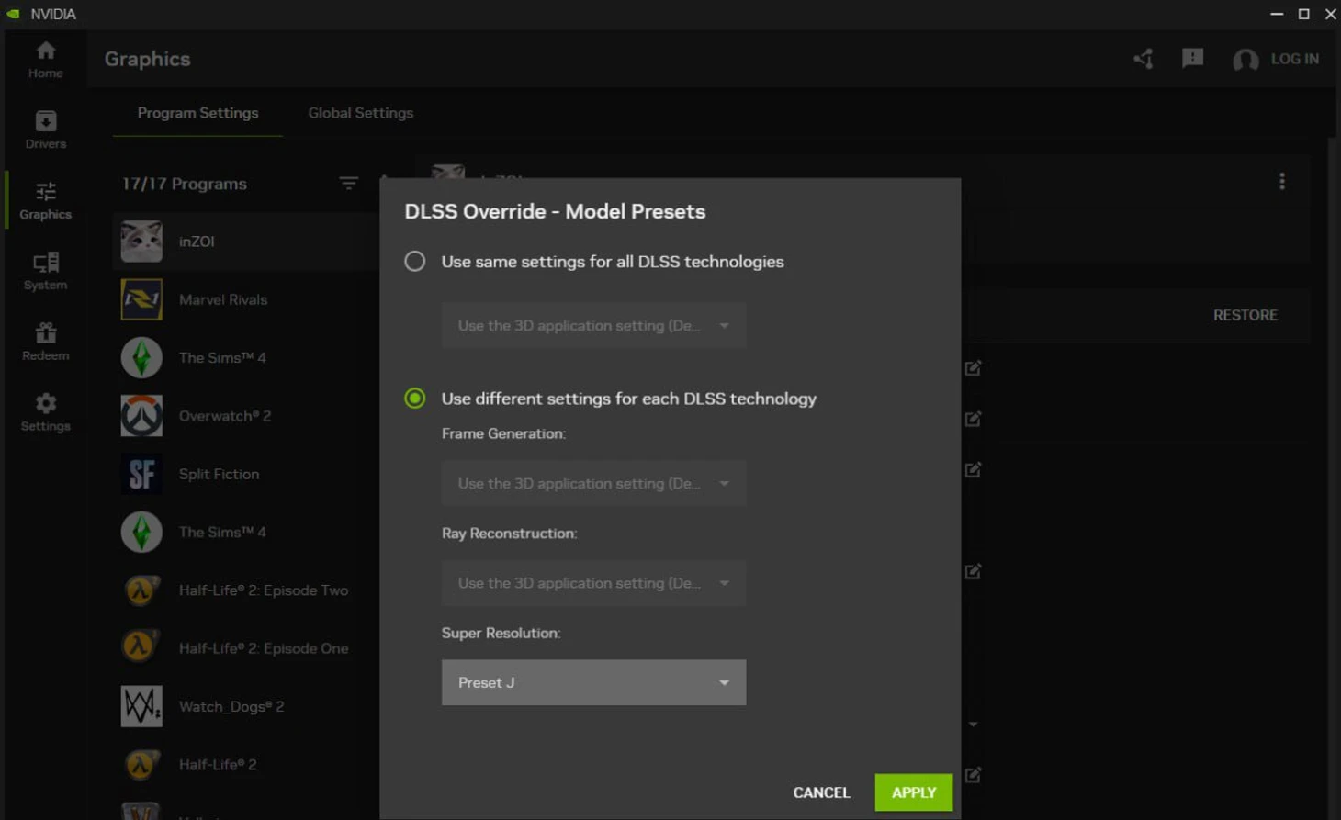Open the Settings gear in sidebar
The image size is (1341, 820).
pyautogui.click(x=45, y=412)
